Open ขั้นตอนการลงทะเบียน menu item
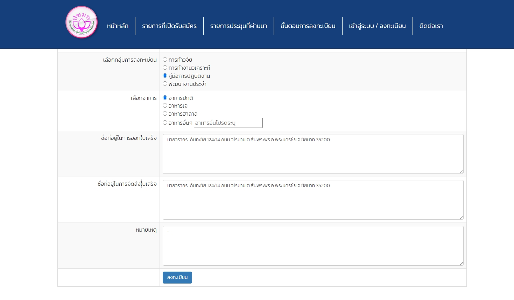514x300 pixels. [x=308, y=26]
